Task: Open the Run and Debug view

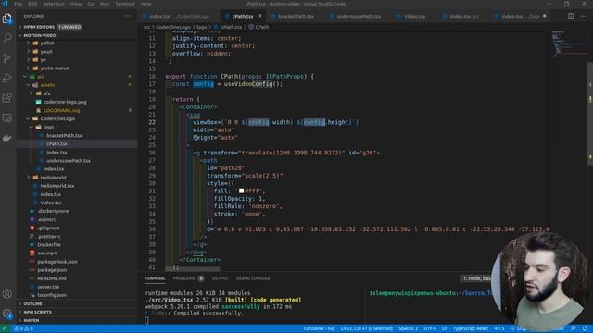Action: pyautogui.click(x=7, y=78)
